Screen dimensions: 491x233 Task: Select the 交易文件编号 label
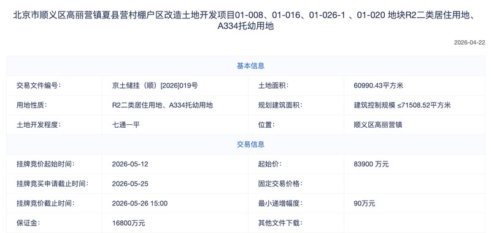point(39,86)
